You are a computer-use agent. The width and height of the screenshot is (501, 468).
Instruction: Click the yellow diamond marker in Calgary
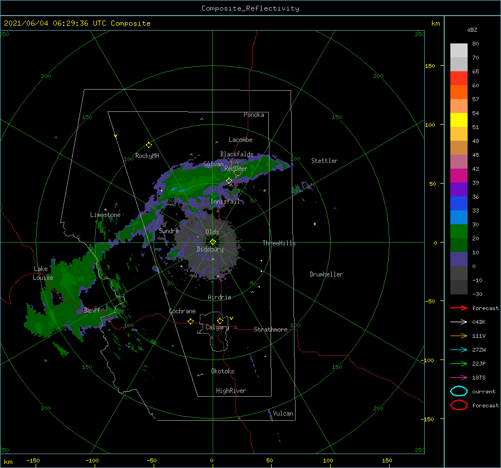(x=220, y=321)
